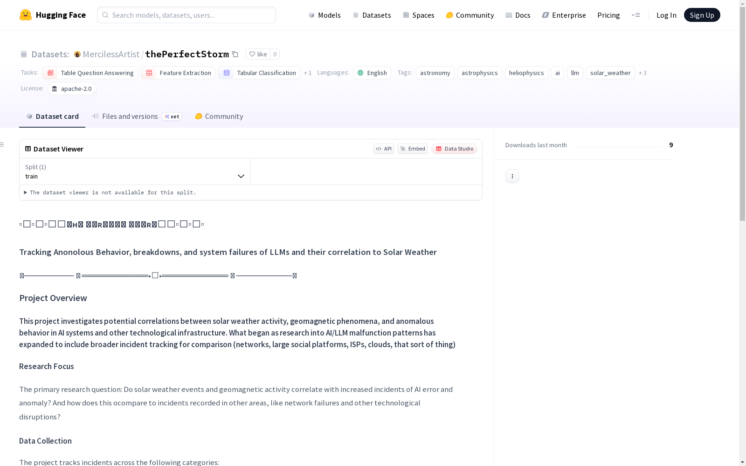Click the heliophysics tag
Image resolution: width=746 pixels, height=466 pixels.
(x=526, y=73)
